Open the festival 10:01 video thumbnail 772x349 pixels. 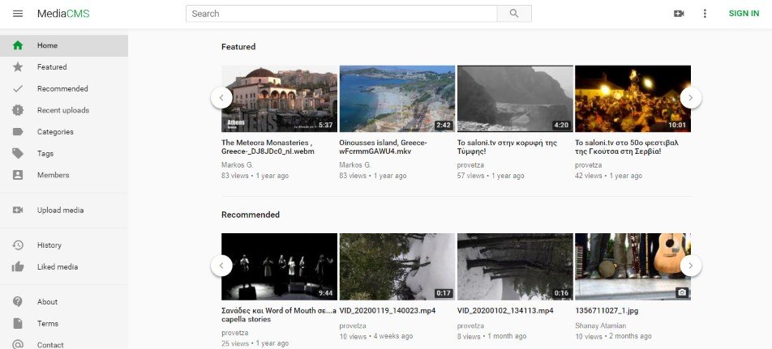(x=633, y=99)
